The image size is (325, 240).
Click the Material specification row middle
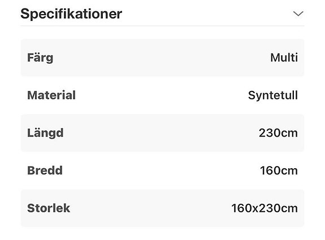163,95
